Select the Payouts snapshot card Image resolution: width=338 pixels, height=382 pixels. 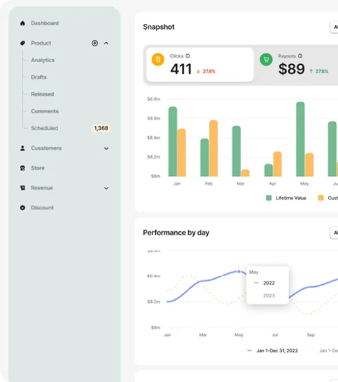(297, 65)
